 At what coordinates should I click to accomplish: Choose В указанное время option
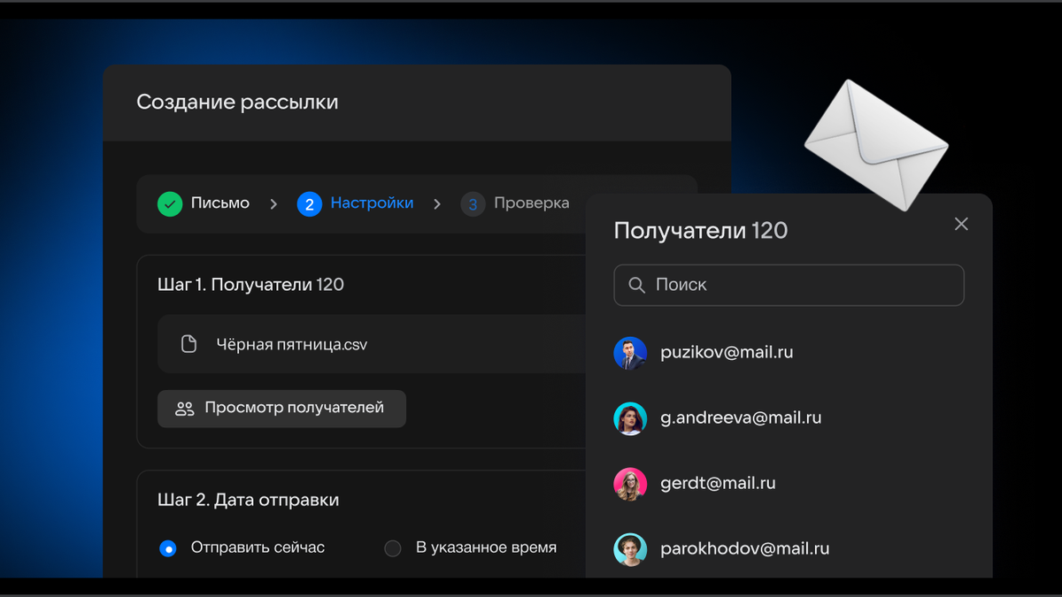[x=392, y=548]
